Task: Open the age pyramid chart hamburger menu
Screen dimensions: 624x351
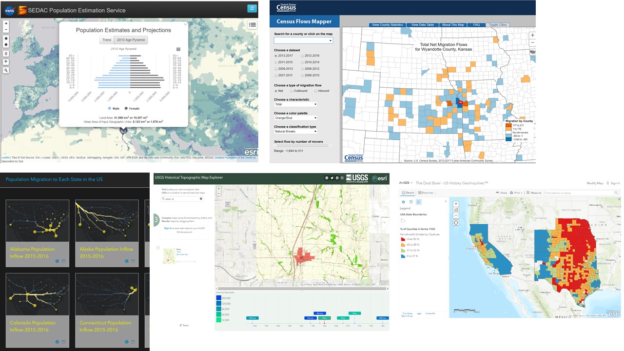Action: tap(178, 49)
